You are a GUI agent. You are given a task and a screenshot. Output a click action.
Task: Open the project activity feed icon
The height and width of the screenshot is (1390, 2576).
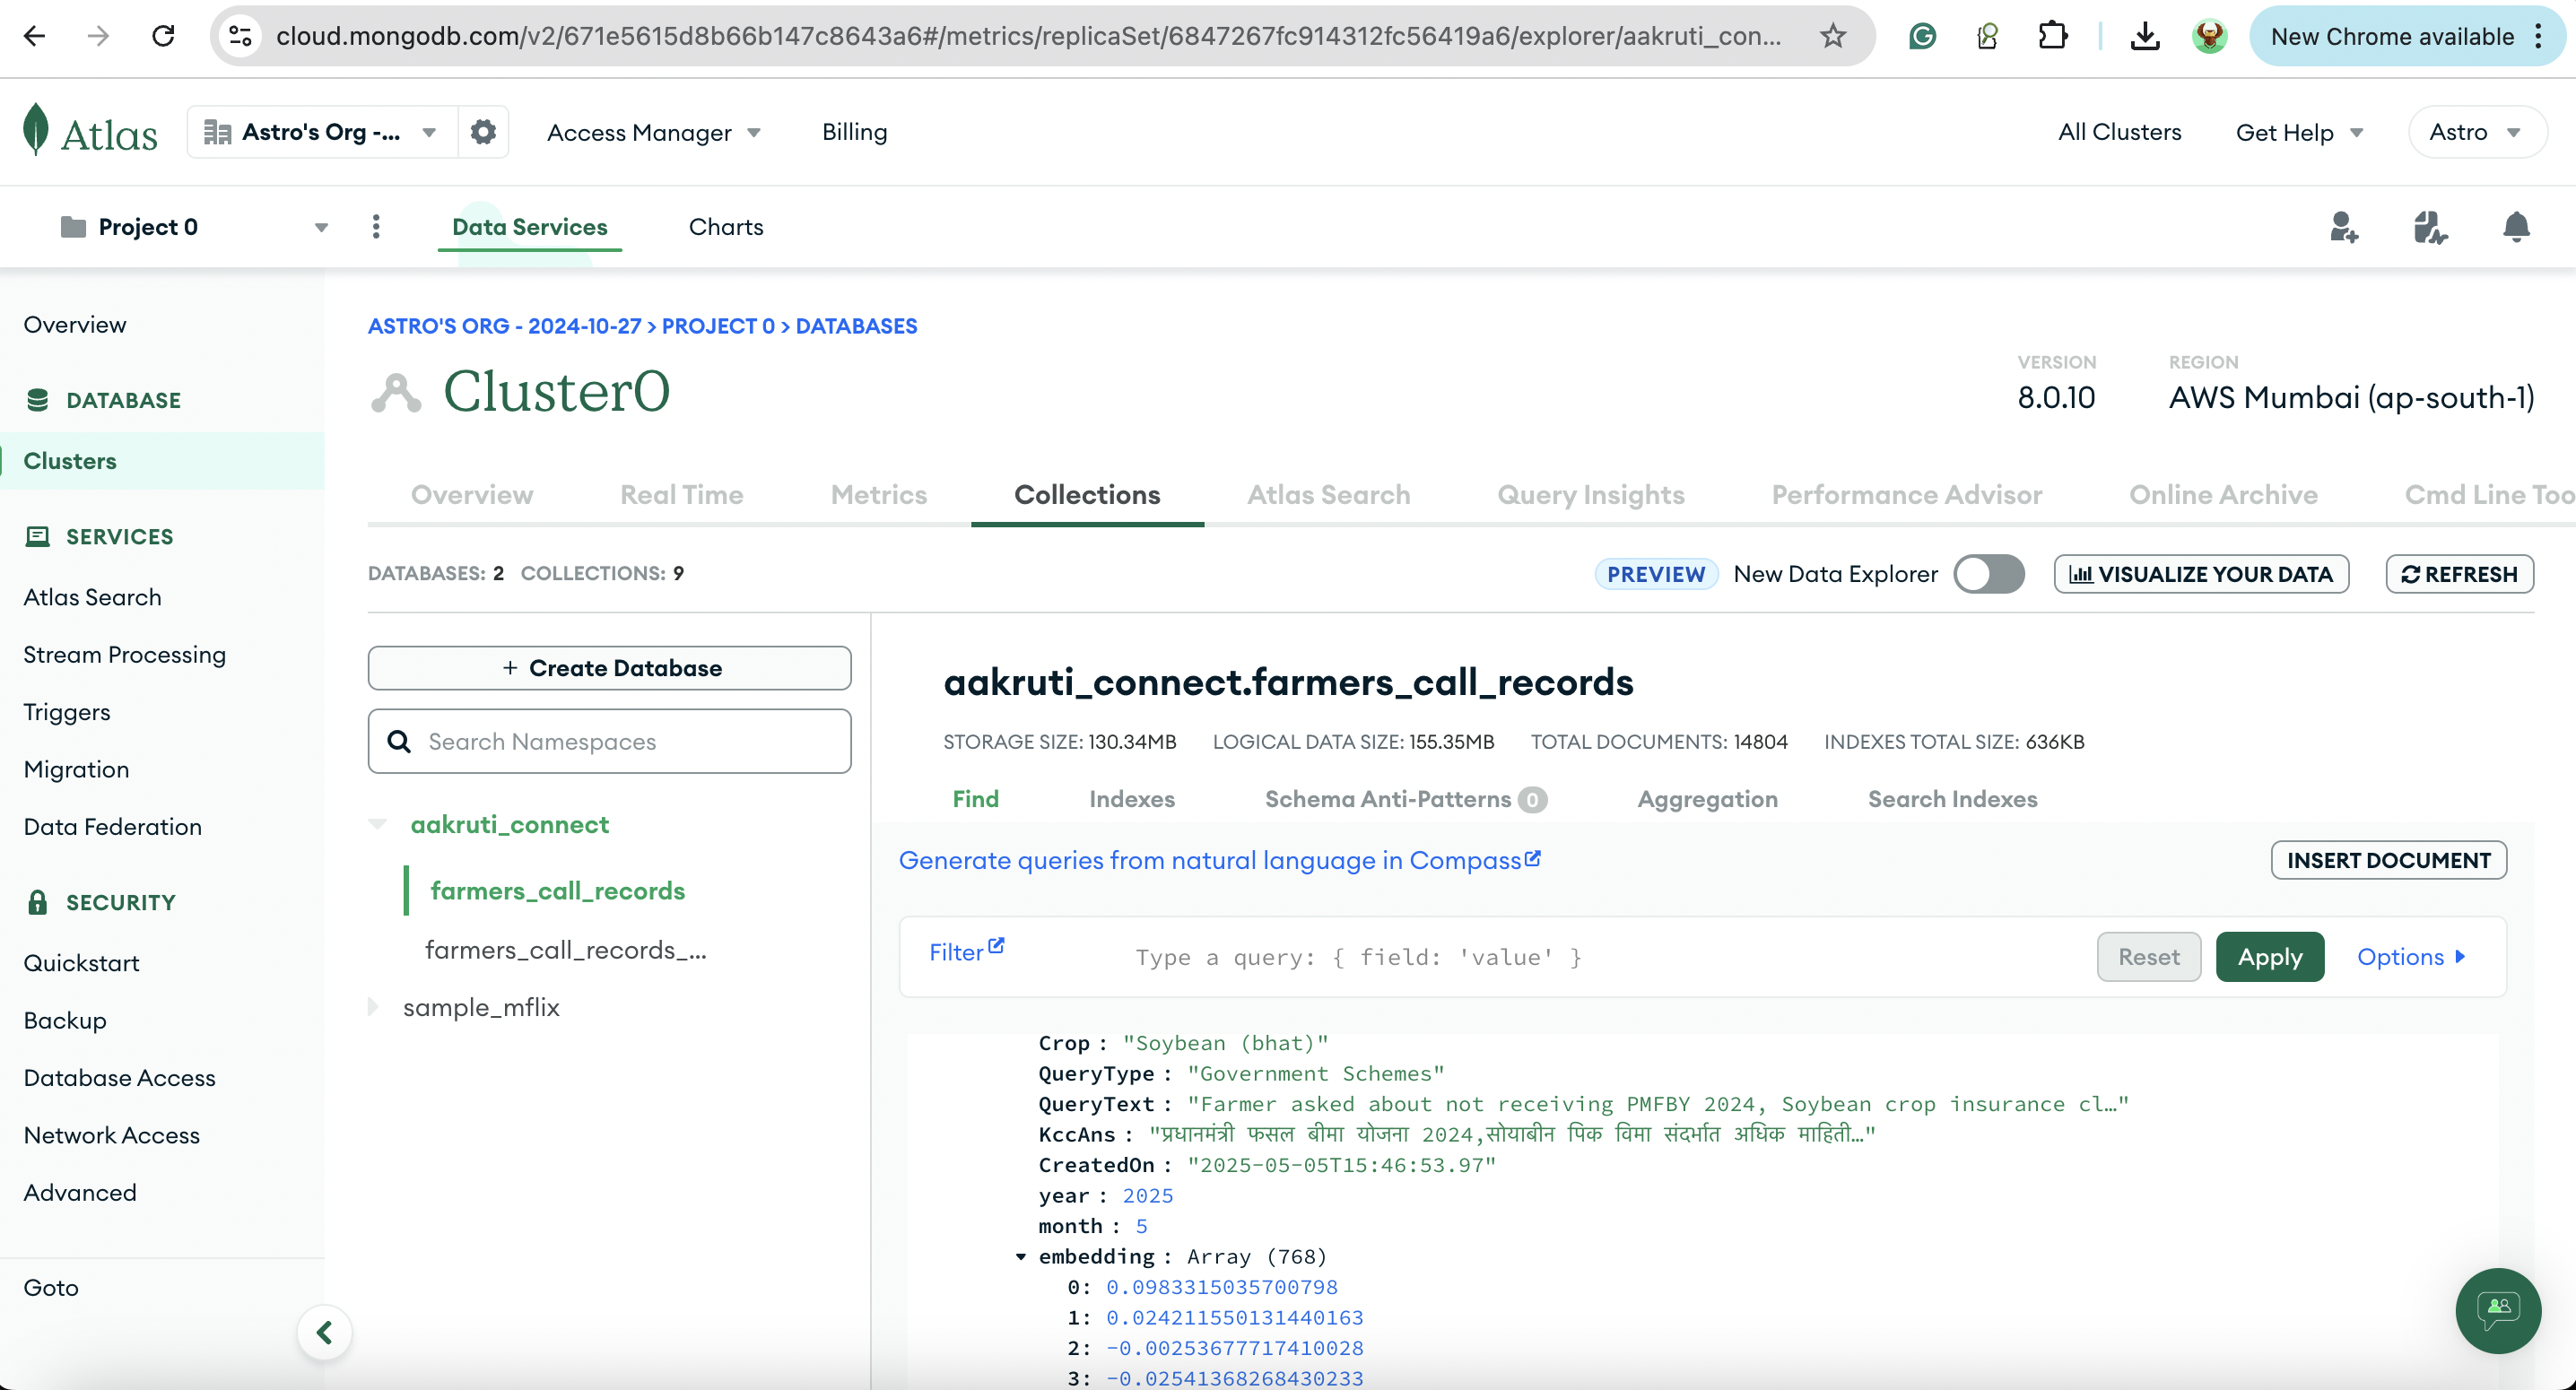2430,227
